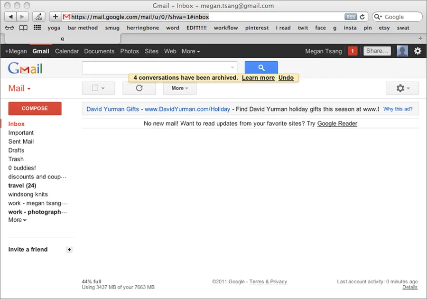Add bookmark with the plus button
Image resolution: width=427 pixels, height=299 pixels.
(x=56, y=17)
